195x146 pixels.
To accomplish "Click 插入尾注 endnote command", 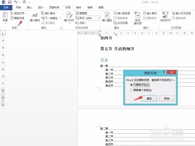I will [48, 13].
